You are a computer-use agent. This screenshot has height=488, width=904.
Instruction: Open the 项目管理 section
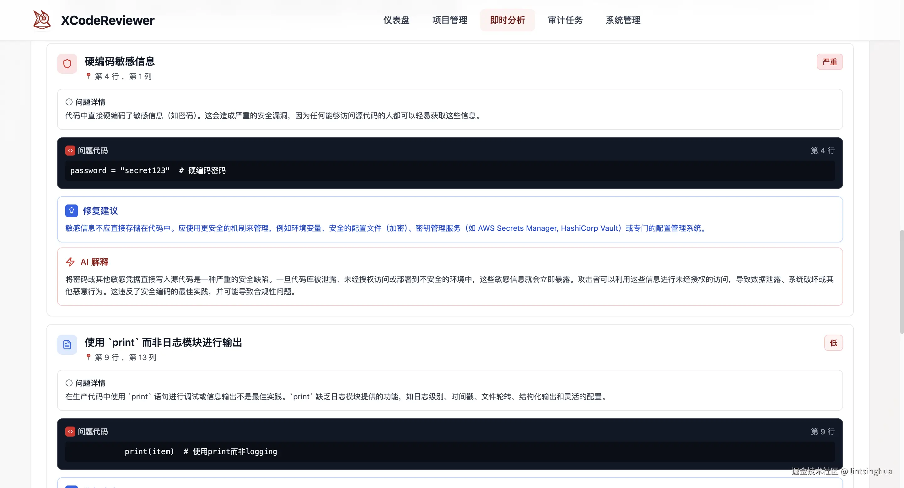point(449,20)
